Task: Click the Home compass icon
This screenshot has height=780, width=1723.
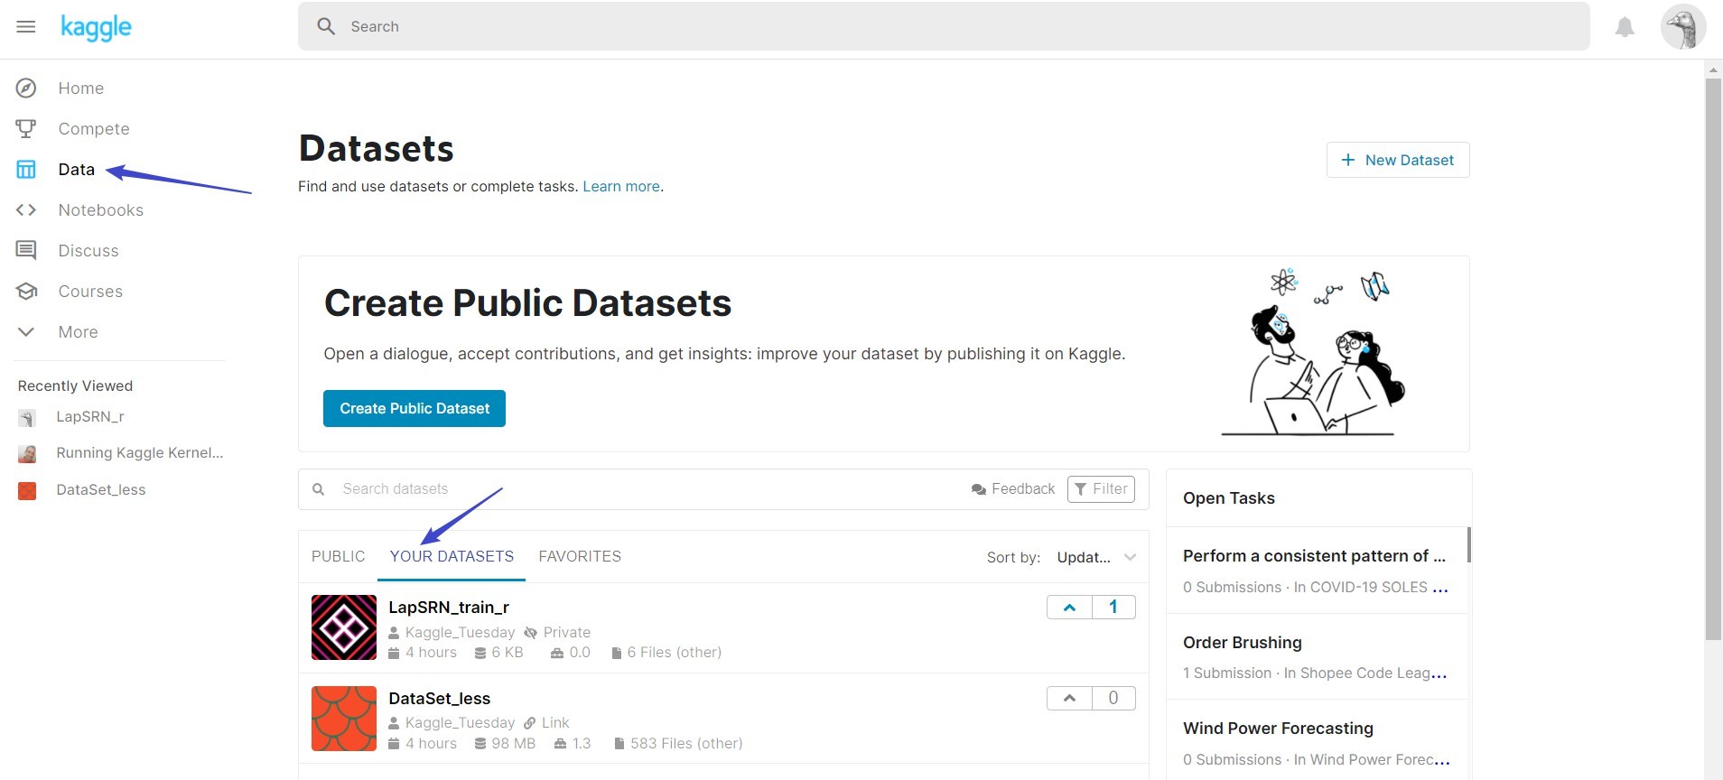Action: pos(26,88)
